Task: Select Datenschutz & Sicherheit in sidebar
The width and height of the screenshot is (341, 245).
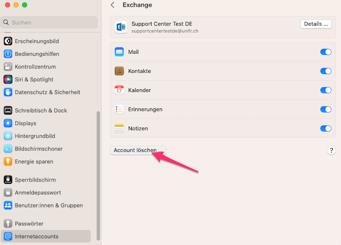Action: (x=47, y=92)
